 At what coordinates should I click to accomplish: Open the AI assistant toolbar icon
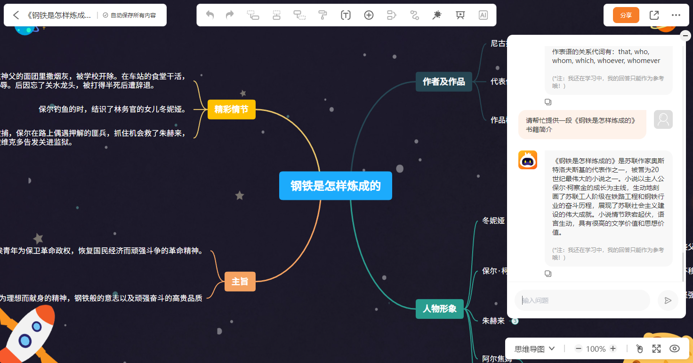tap(483, 15)
